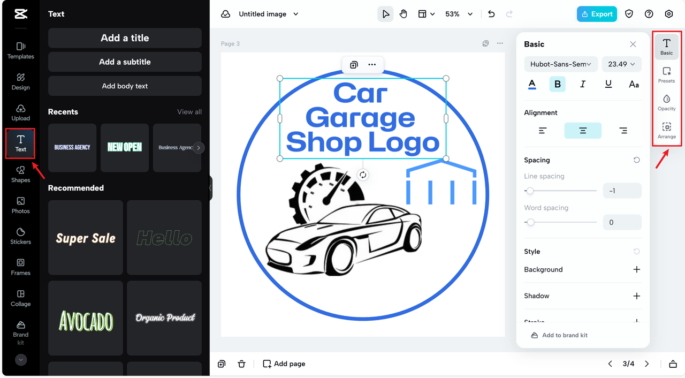Select the NEW OPEN recent text style
Screen dimensions: 685x378
point(125,148)
